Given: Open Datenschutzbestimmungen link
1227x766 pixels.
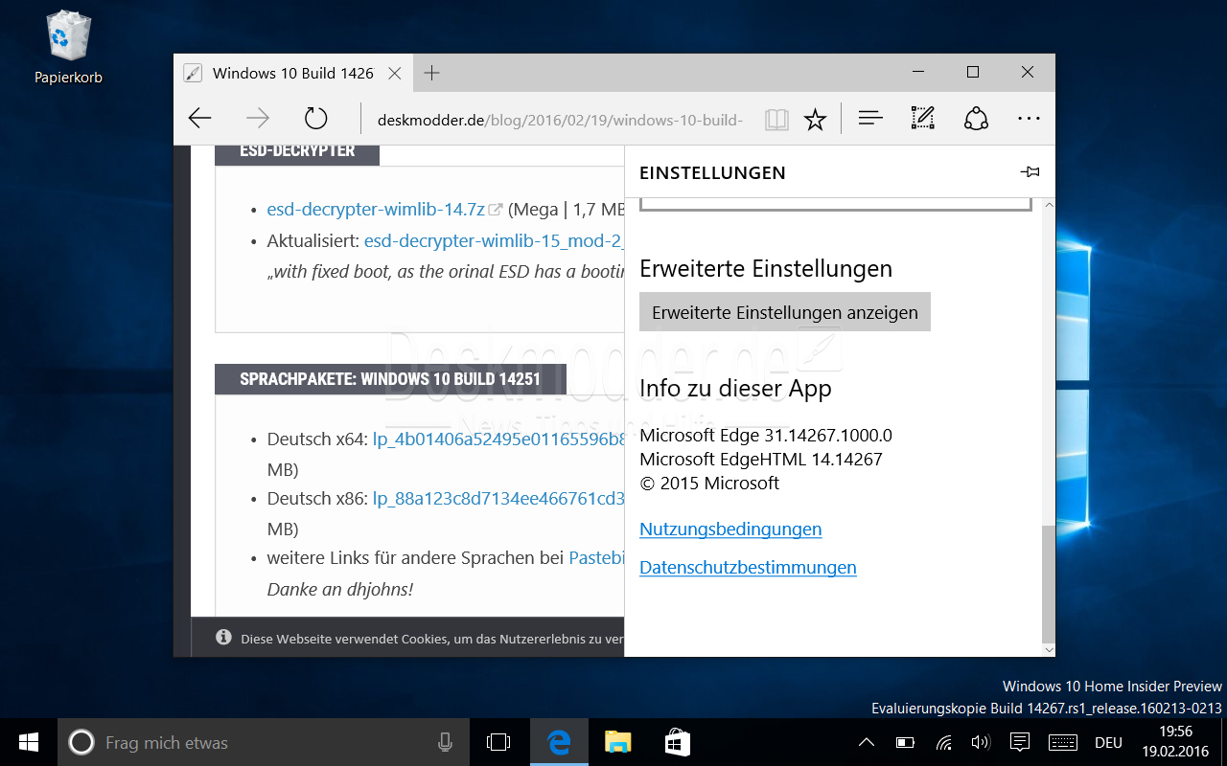Looking at the screenshot, I should pos(748,568).
